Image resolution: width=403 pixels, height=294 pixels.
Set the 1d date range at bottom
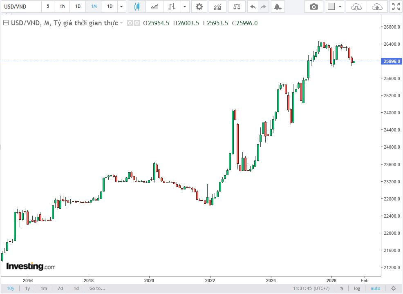[x=76, y=288]
